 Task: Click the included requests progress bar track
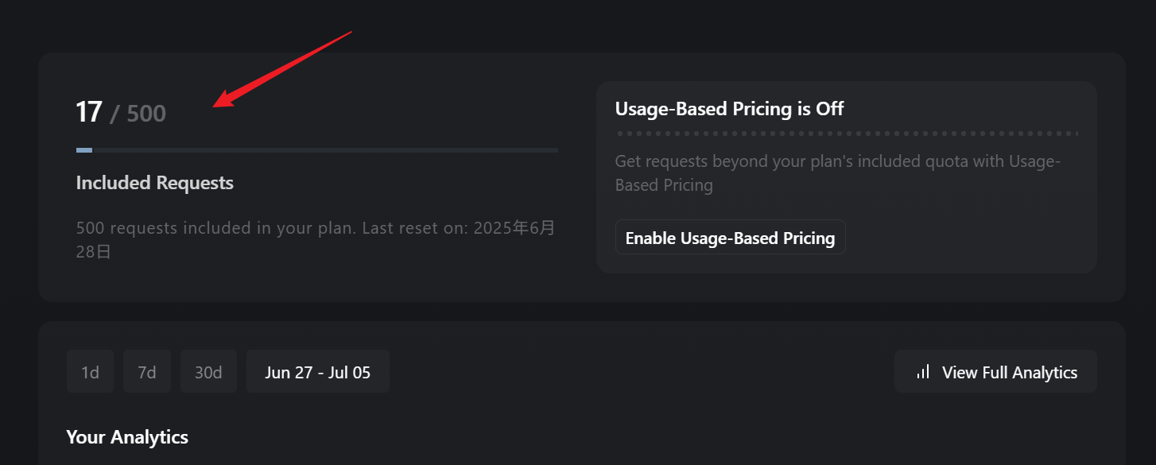tap(317, 149)
